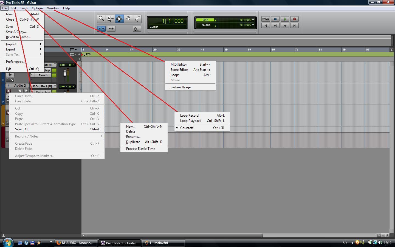Open the bar ruler view dropdown
The image size is (395, 247).
pos(73,50)
